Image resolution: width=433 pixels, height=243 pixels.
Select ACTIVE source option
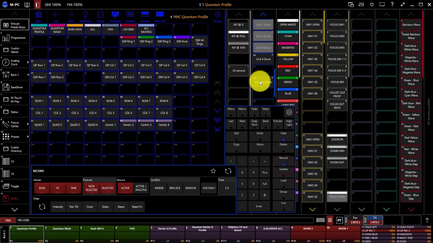click(125, 188)
